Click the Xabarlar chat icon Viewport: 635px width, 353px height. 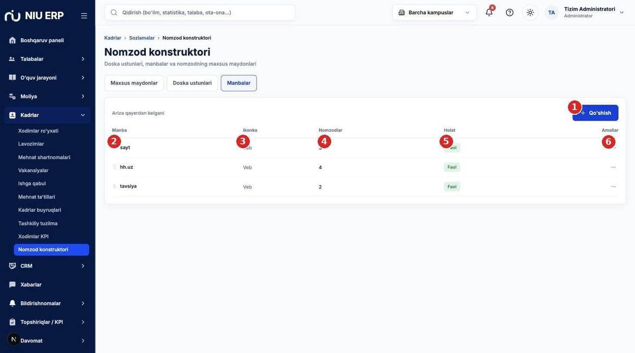(x=12, y=284)
